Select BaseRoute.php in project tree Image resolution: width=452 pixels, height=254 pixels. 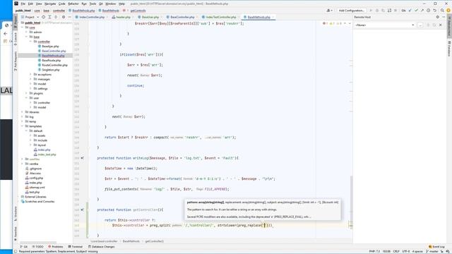pyautogui.click(x=51, y=61)
